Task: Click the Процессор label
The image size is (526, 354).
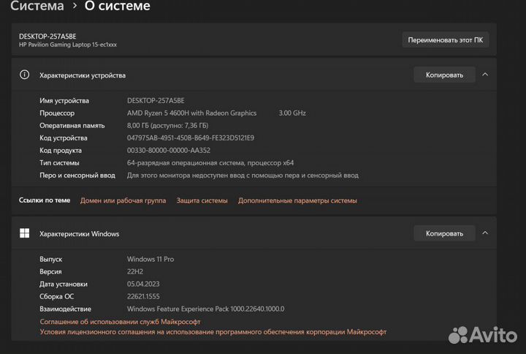Action: [x=57, y=113]
